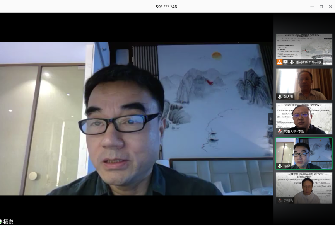Click microphone icon beside 潘剑彬的屏幕共享

(291, 62)
